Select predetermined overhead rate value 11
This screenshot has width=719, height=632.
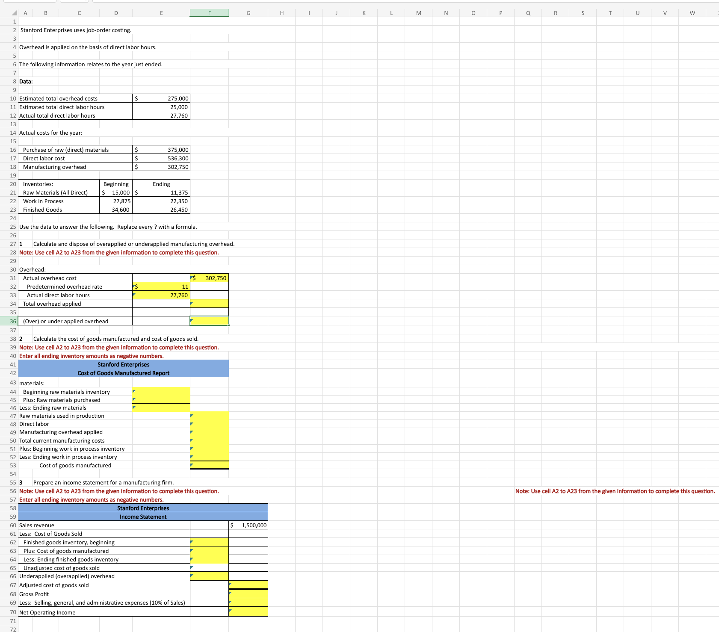point(161,286)
